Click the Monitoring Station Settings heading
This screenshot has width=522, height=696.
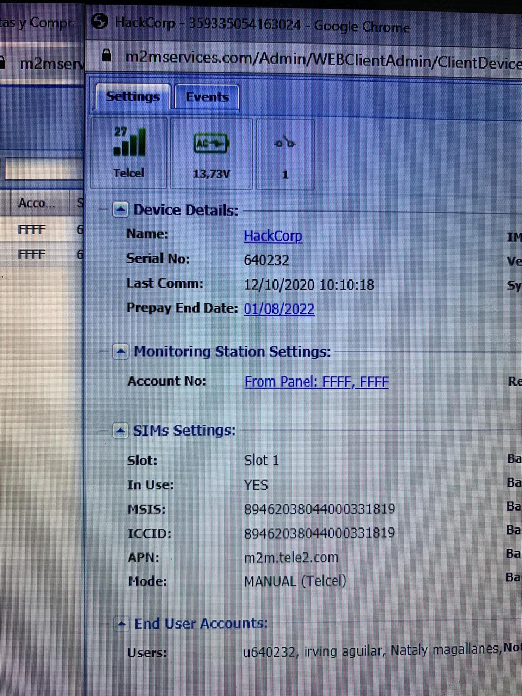[232, 351]
